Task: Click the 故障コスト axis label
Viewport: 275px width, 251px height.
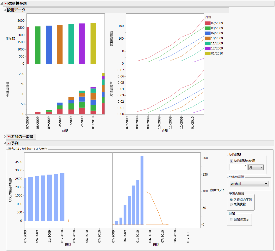Action: pyautogui.click(x=218, y=190)
